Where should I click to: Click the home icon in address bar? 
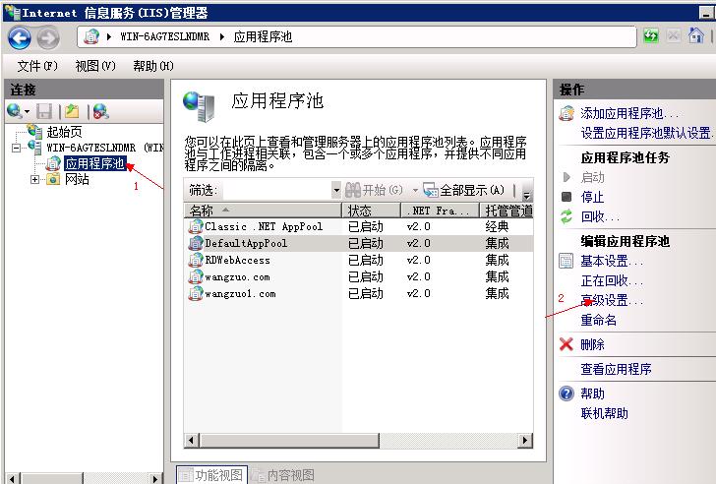tap(696, 36)
